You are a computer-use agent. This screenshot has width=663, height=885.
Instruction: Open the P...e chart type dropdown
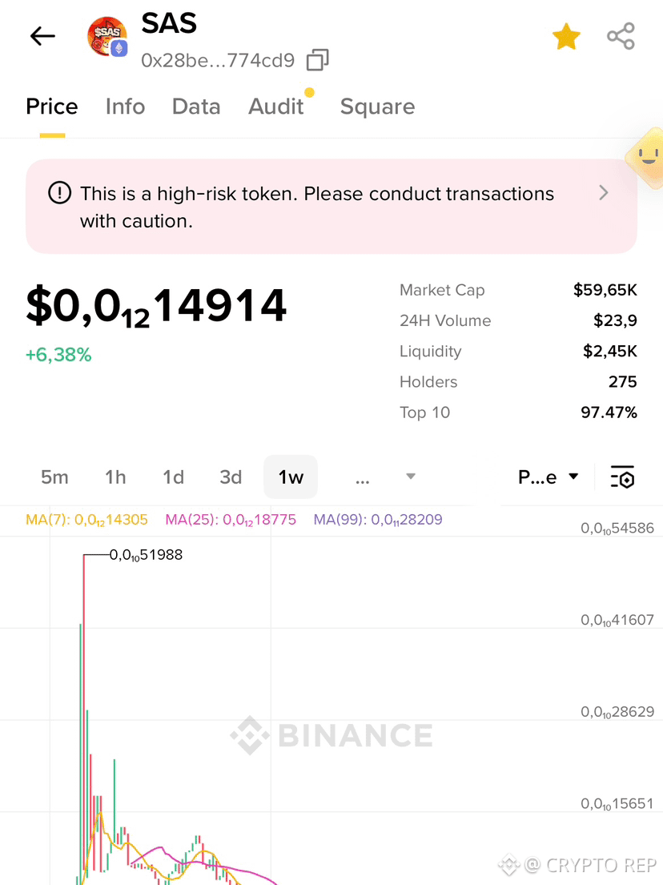click(548, 477)
